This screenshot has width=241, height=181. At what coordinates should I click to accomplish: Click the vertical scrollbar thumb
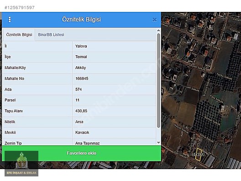pyautogui.click(x=158, y=80)
